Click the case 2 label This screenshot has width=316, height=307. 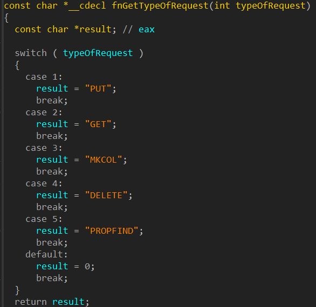click(44, 113)
